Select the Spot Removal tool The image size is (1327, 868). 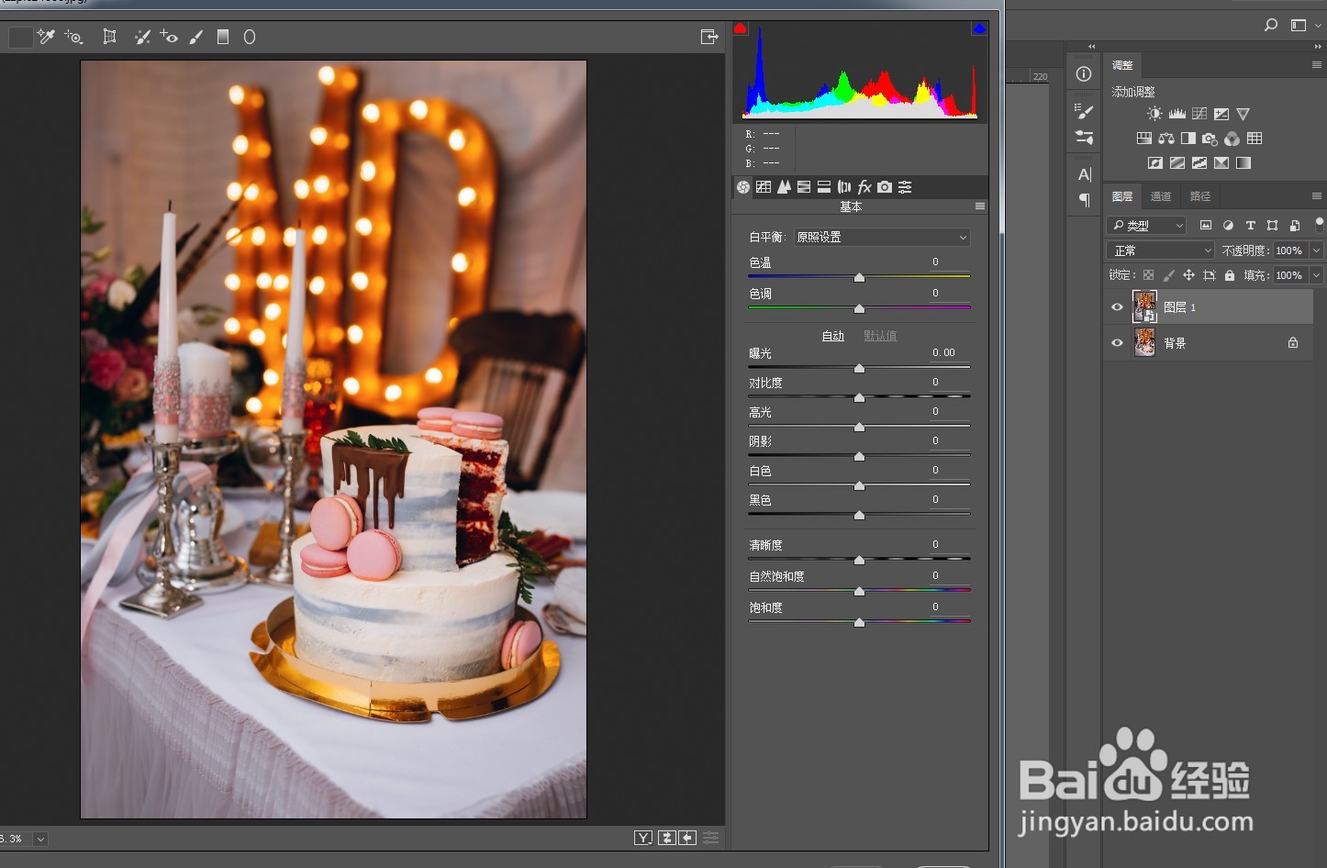point(142,37)
